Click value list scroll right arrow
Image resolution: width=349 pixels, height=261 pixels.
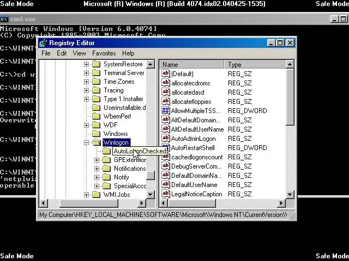[x=281, y=203]
